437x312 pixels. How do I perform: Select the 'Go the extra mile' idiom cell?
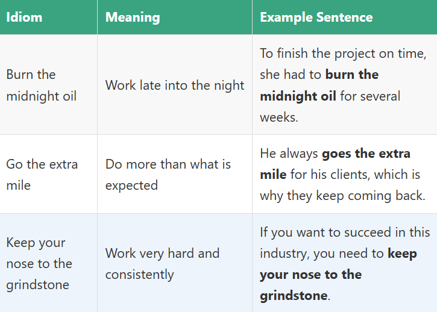[42, 174]
